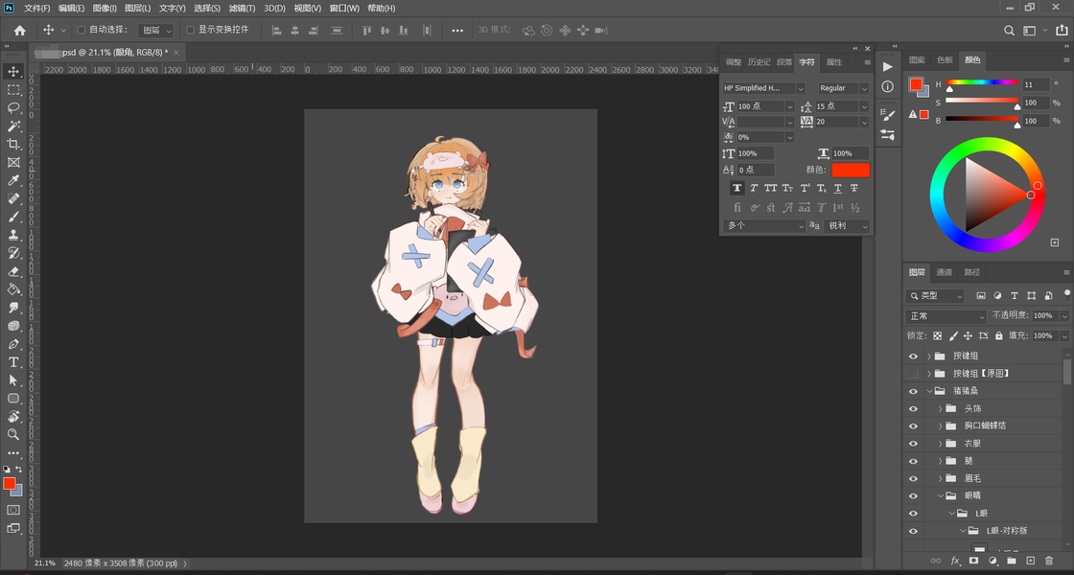
Task: Switch to the 通道 tab
Action: pos(944,272)
